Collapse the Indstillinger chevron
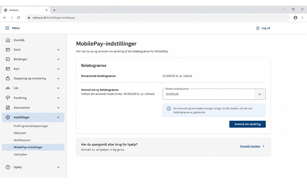Screen dimensions: 307x184 (58, 117)
